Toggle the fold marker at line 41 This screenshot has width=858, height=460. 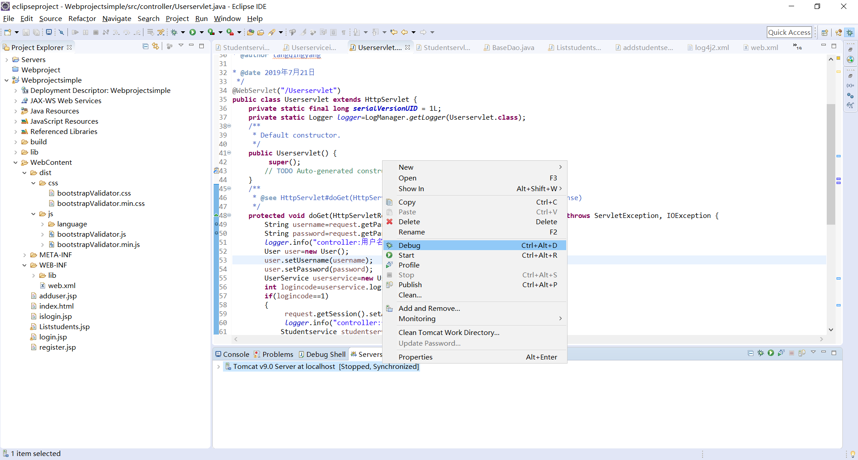click(229, 153)
